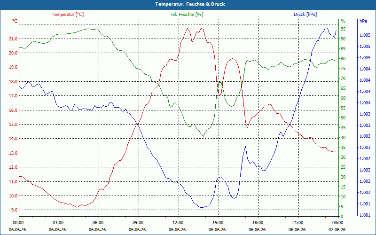Viewport: 376px width, 235px height.
Task: Click the single-digit '5' humidity axis value
Action: [x=342, y=207]
